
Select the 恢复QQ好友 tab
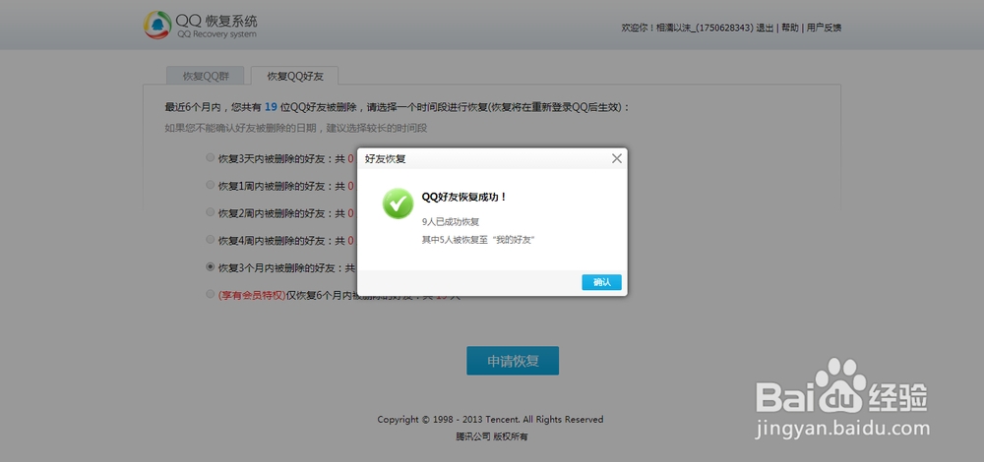coord(295,77)
